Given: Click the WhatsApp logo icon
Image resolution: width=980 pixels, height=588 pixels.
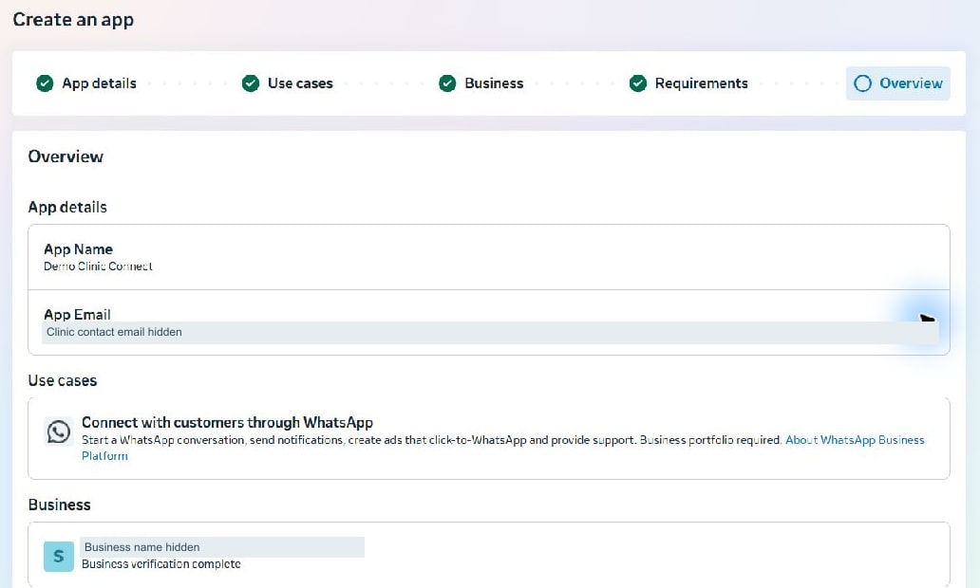Looking at the screenshot, I should (59, 432).
